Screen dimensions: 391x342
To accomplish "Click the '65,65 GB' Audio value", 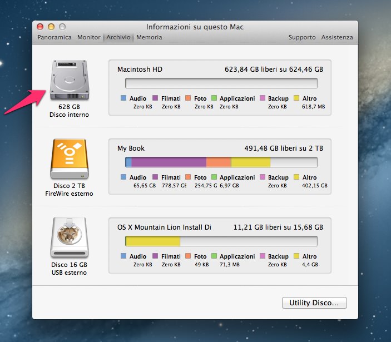I will coord(145,186).
